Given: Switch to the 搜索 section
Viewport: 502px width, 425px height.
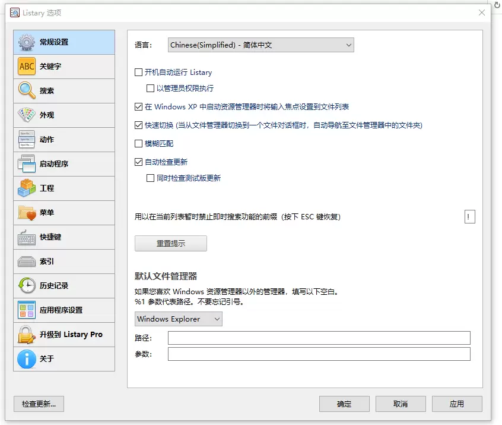Looking at the screenshot, I should (x=64, y=91).
